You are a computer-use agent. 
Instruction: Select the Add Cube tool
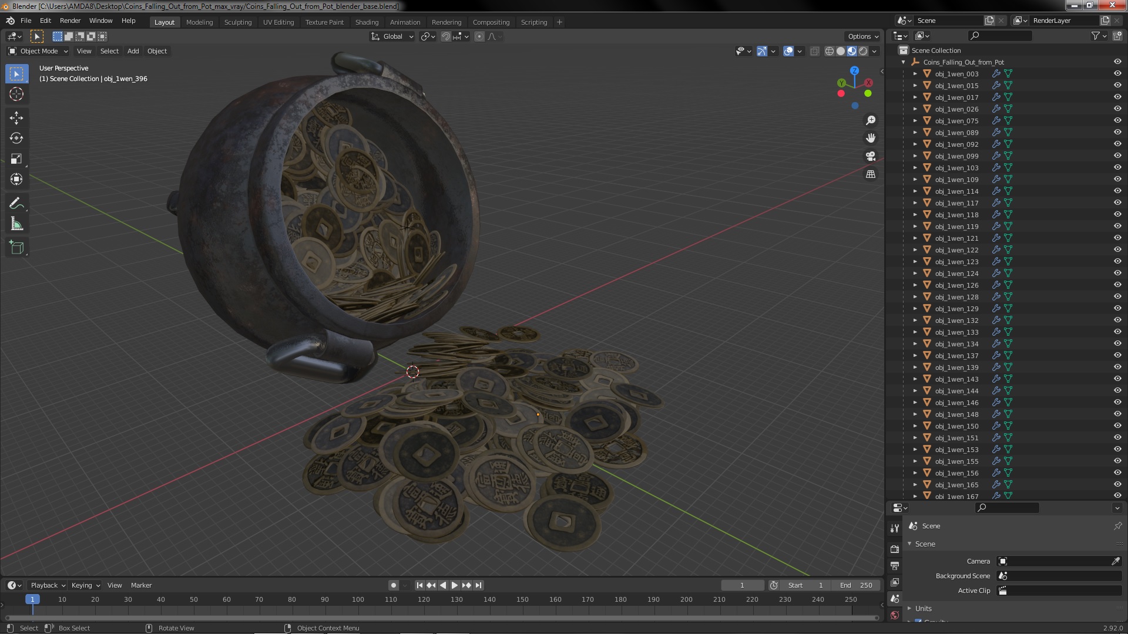16,248
